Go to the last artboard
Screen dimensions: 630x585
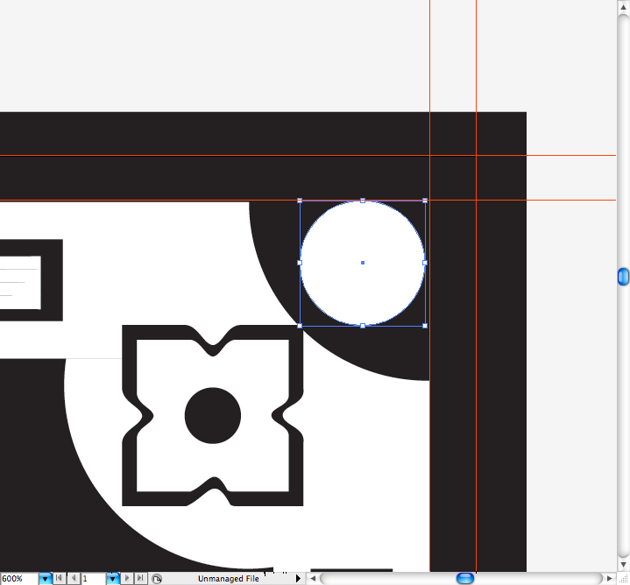click(140, 578)
